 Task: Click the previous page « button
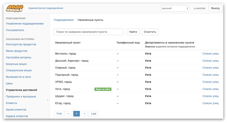[68, 114]
